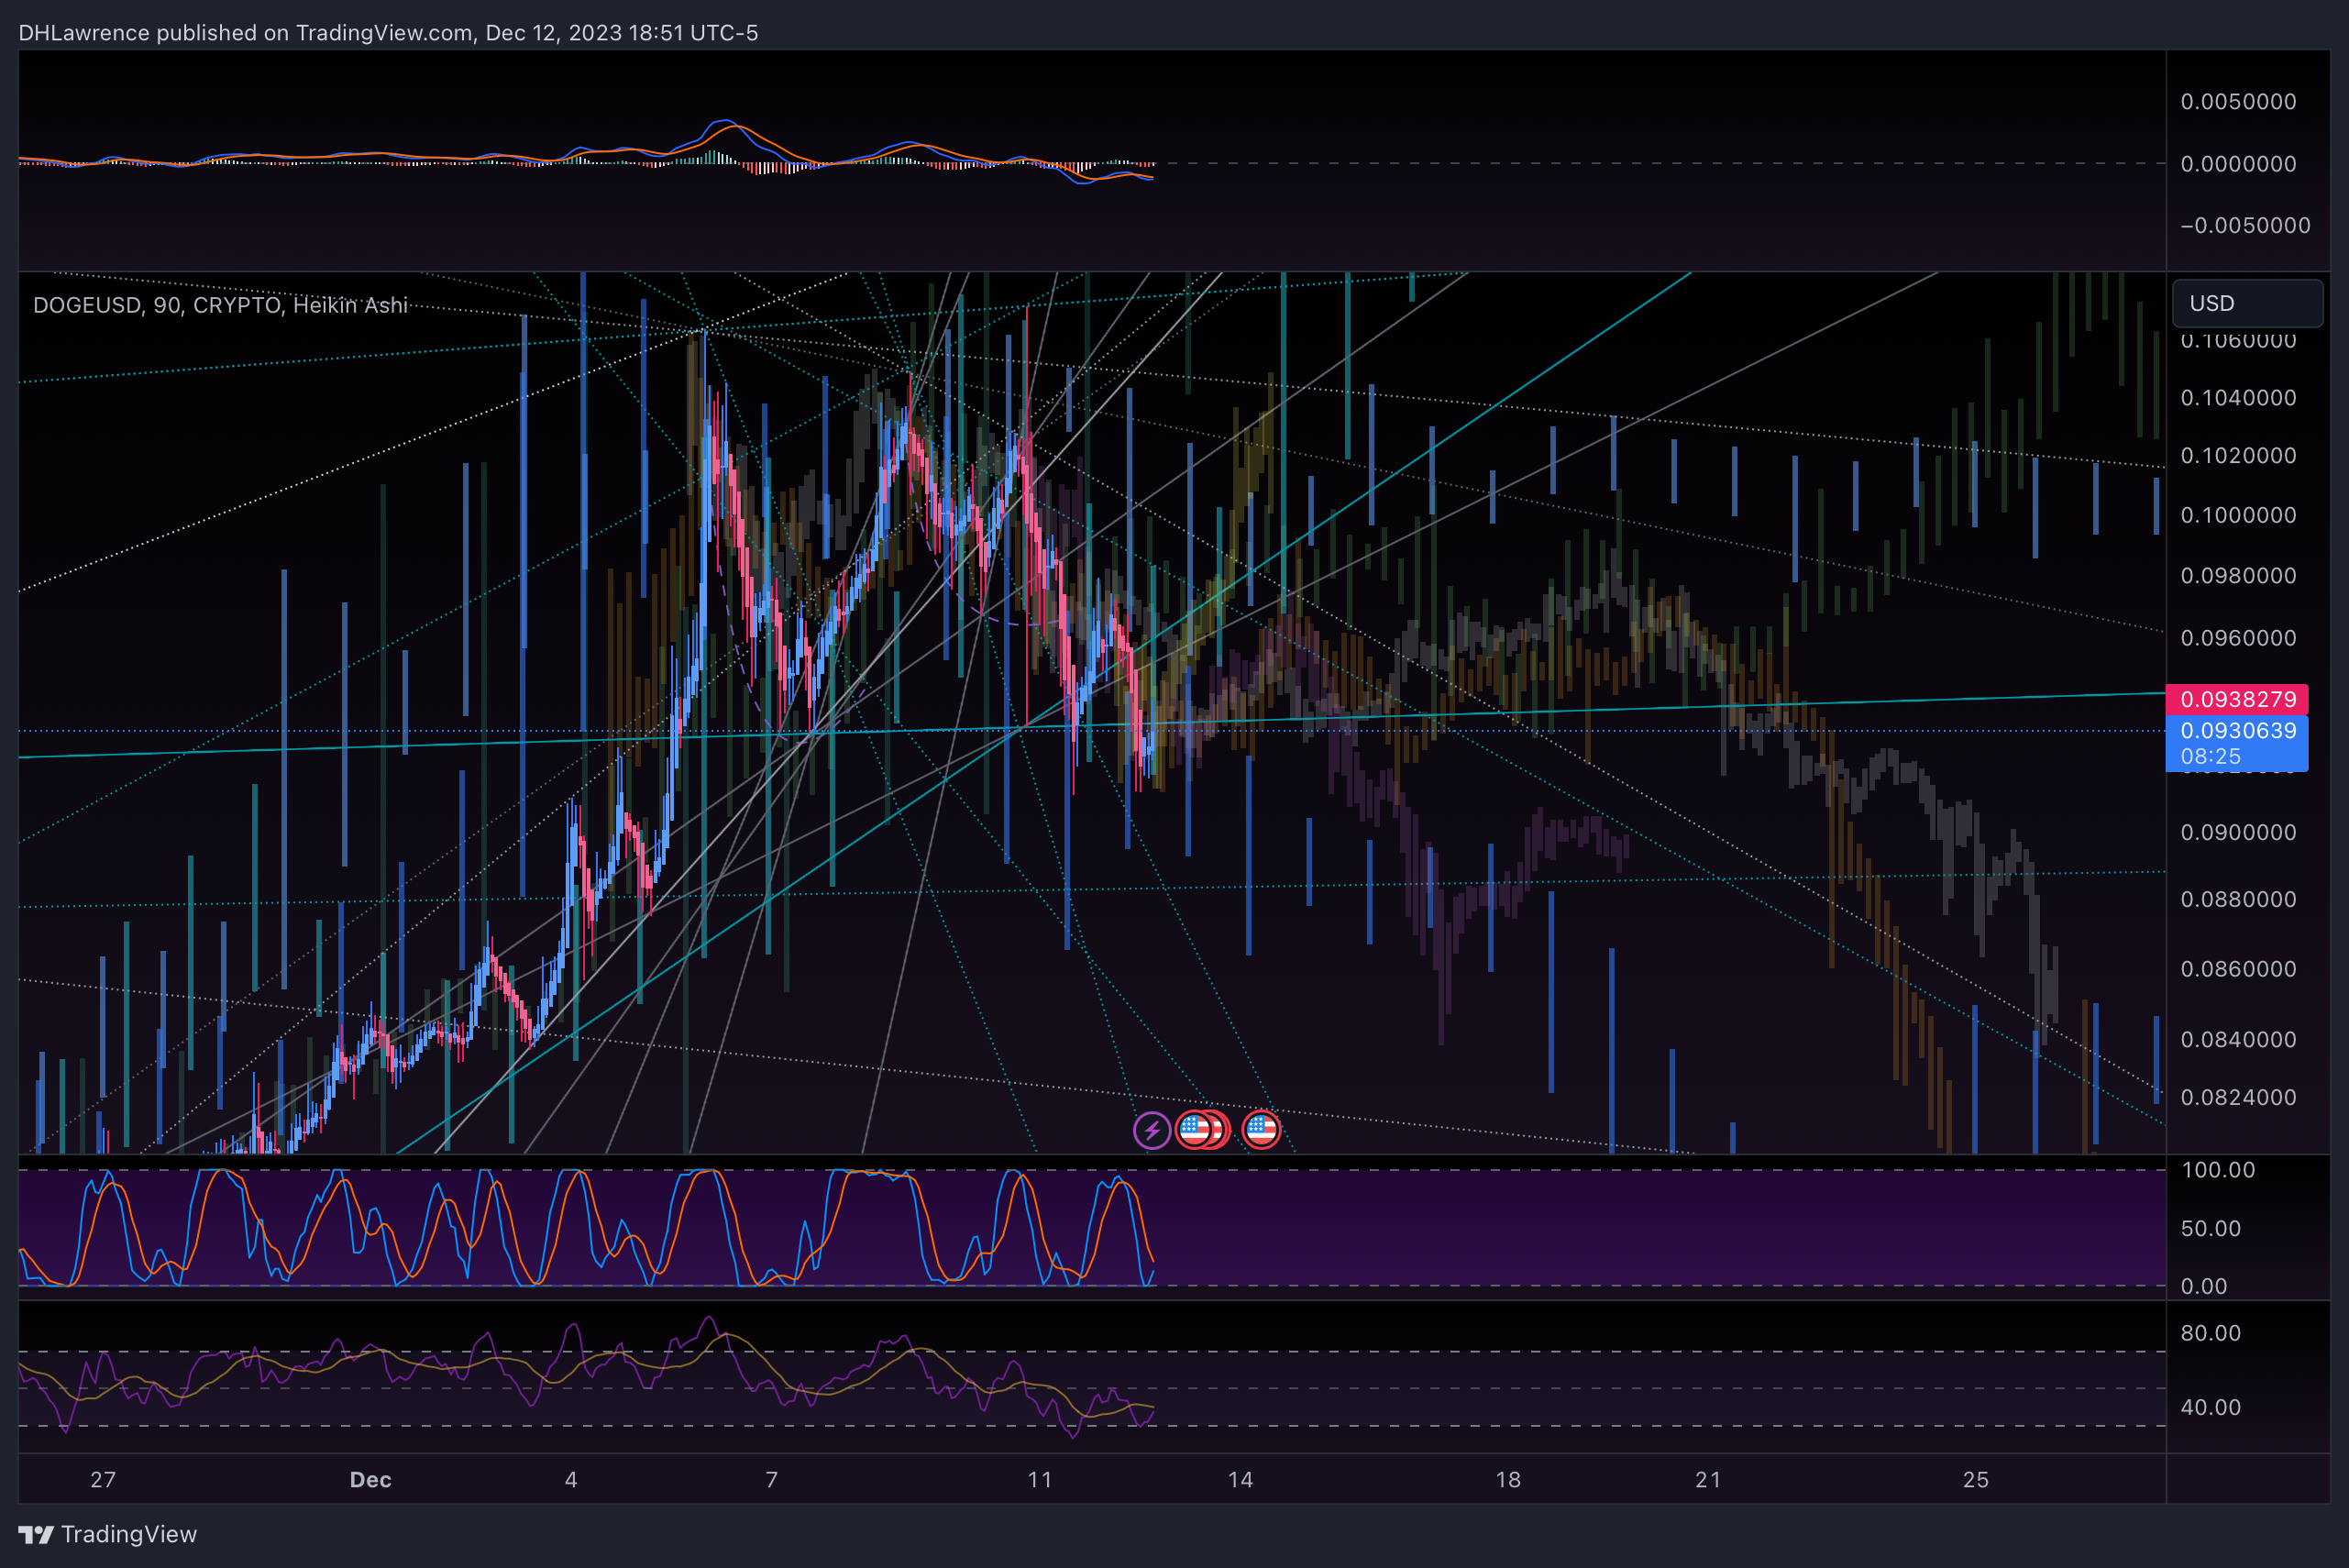Image resolution: width=2349 pixels, height=1568 pixels.
Task: Click the 0.00 stochastic scale label
Action: [x=2204, y=1287]
